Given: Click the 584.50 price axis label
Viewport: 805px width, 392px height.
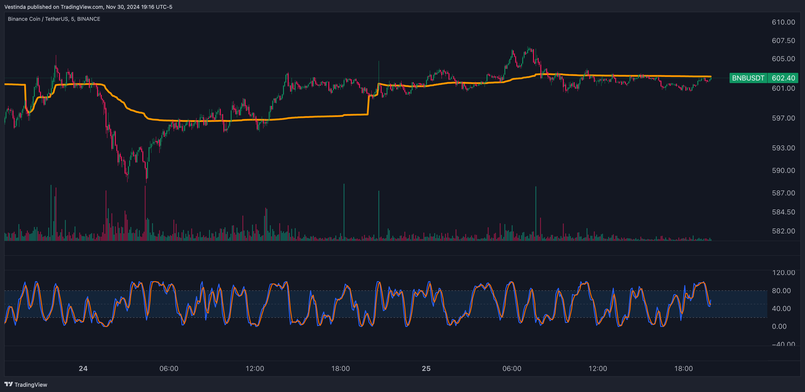Looking at the screenshot, I should [x=783, y=212].
